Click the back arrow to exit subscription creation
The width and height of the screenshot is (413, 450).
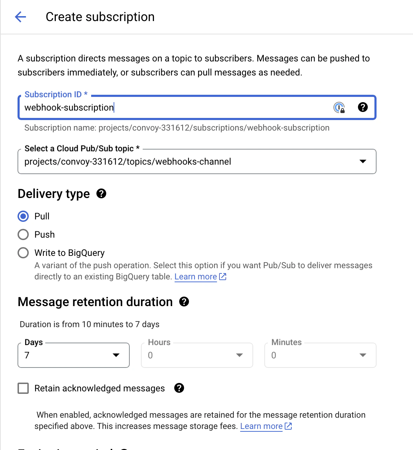20,16
